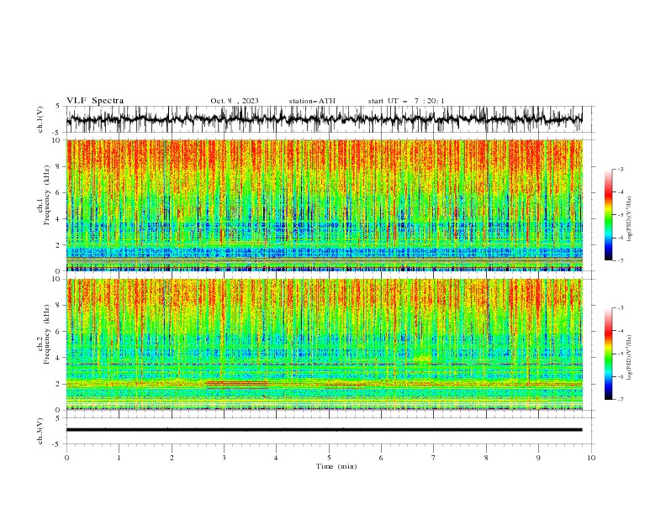The image size is (666, 514).
Task: Click the ch.1 voltage waveform trace
Action: 325,119
